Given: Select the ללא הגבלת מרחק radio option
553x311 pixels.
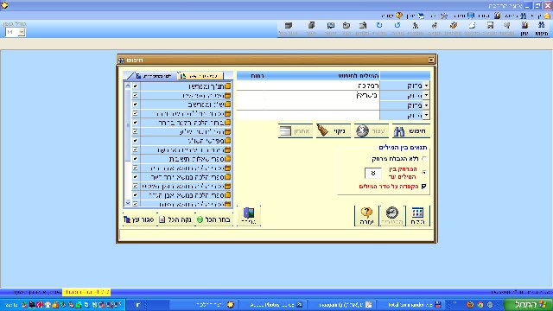Looking at the screenshot, I should click(424, 159).
